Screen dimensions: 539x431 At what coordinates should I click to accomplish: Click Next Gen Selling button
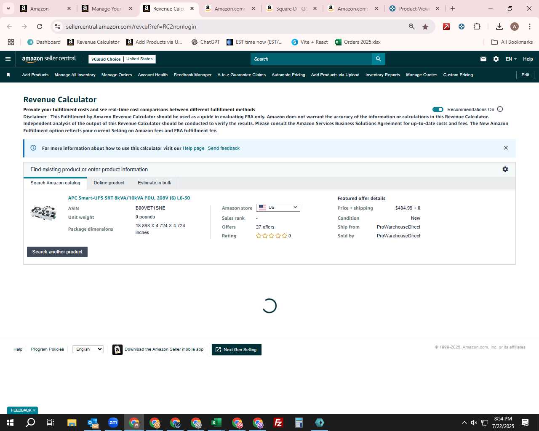pyautogui.click(x=237, y=349)
